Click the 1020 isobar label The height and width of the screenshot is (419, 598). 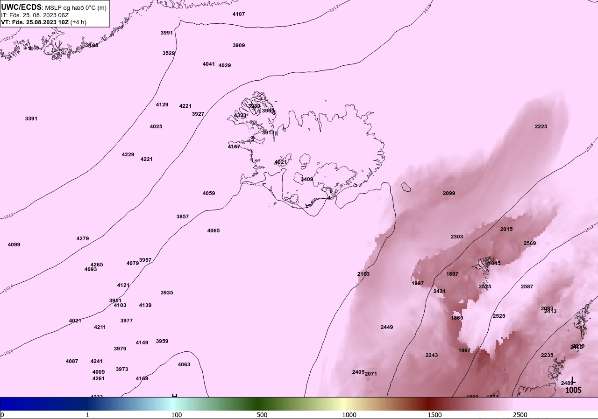pyautogui.click(x=8, y=353)
